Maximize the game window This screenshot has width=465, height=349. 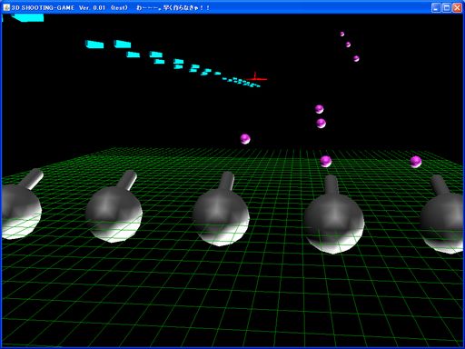(x=447, y=7)
